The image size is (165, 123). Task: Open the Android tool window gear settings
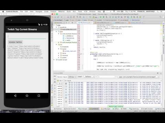pos(158,73)
